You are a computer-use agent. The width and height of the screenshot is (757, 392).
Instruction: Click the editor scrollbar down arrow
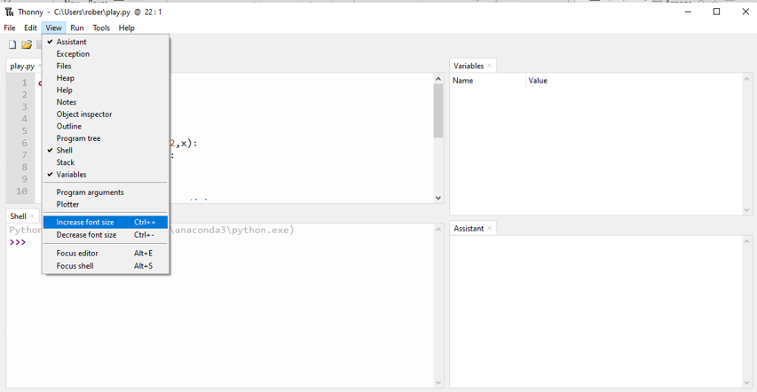point(438,198)
